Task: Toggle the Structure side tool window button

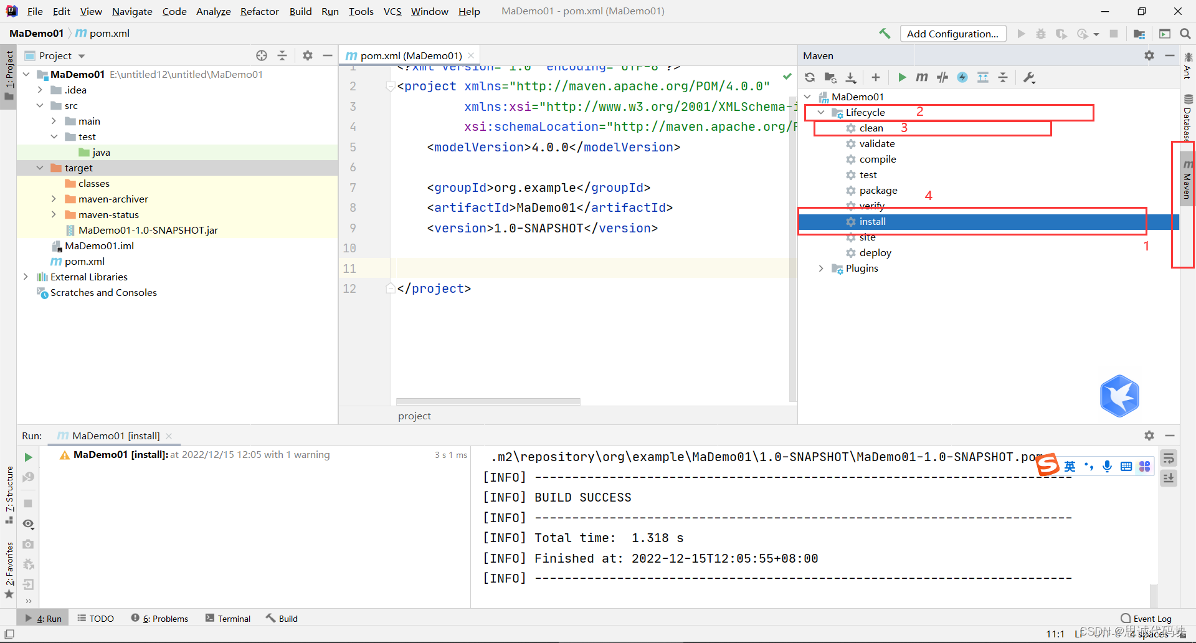Action: pyautogui.click(x=9, y=495)
